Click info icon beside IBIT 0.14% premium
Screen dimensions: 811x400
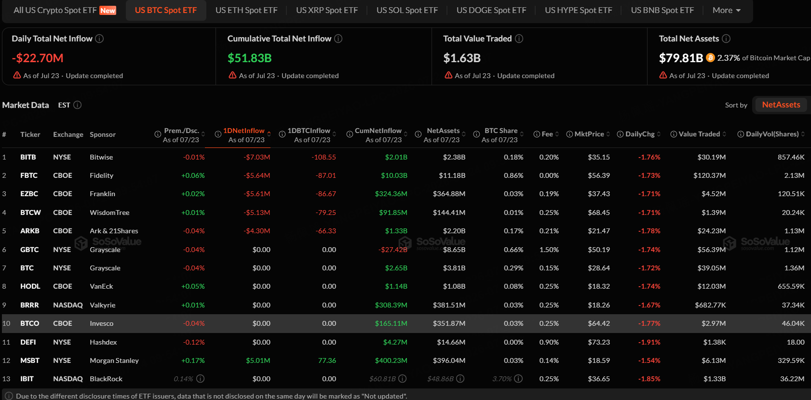(201, 379)
